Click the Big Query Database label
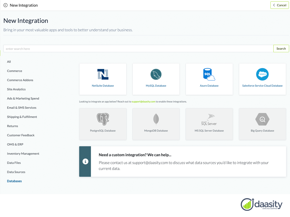 click(262, 131)
